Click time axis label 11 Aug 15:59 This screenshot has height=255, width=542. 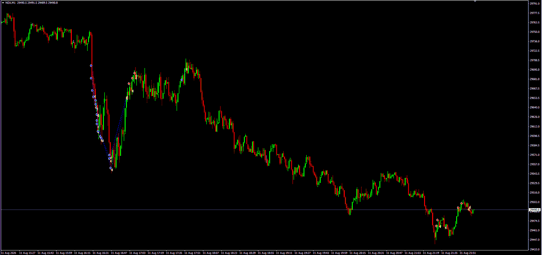coord(65,253)
